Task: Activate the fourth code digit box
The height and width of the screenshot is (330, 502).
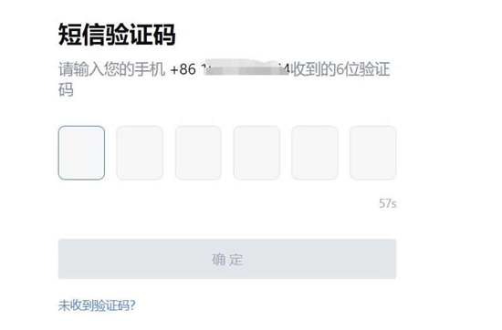Action: tap(256, 153)
